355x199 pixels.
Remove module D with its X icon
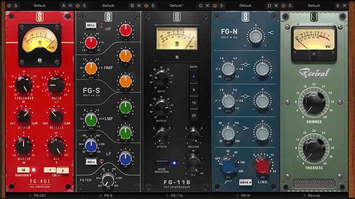point(276,6)
